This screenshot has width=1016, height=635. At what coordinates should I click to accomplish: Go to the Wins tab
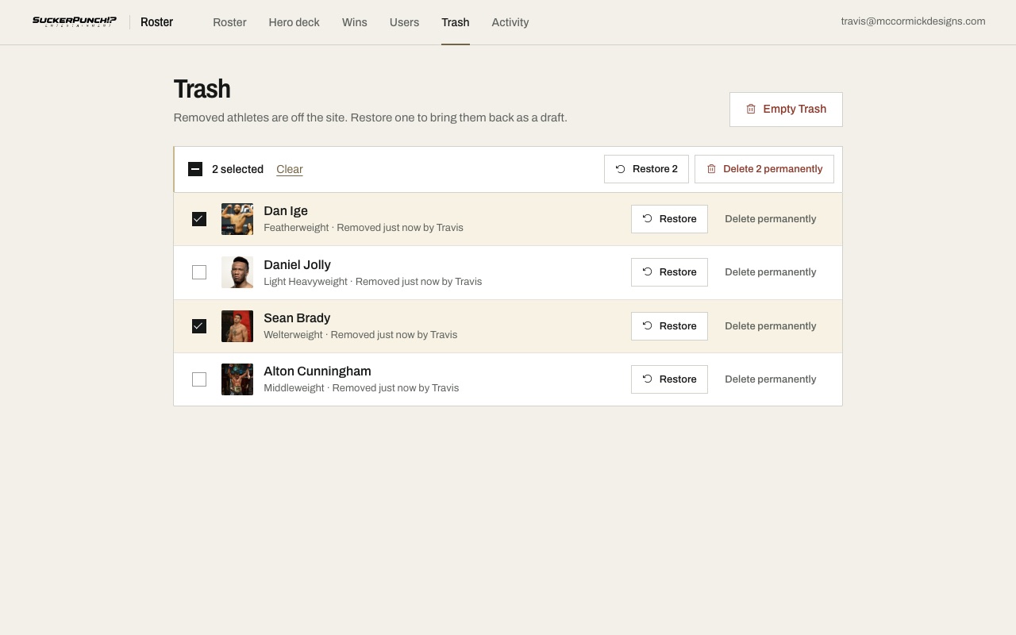pos(354,22)
